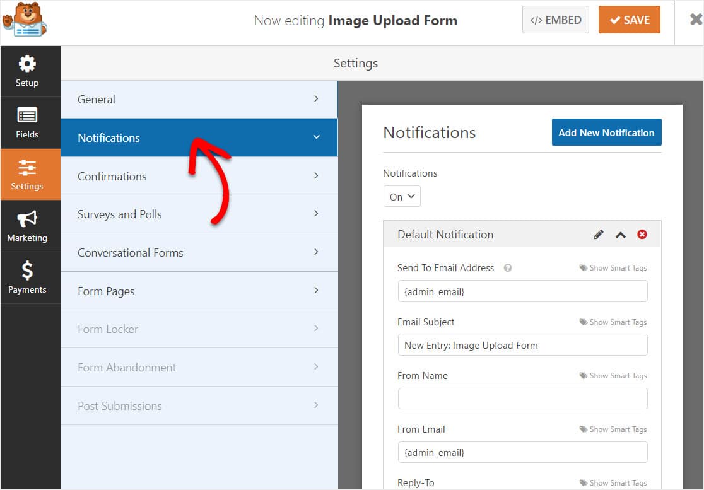Click the Settings panel heading
The image size is (704, 490).
(356, 63)
